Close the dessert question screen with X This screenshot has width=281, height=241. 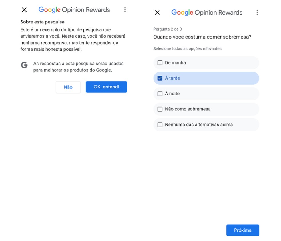click(x=157, y=12)
